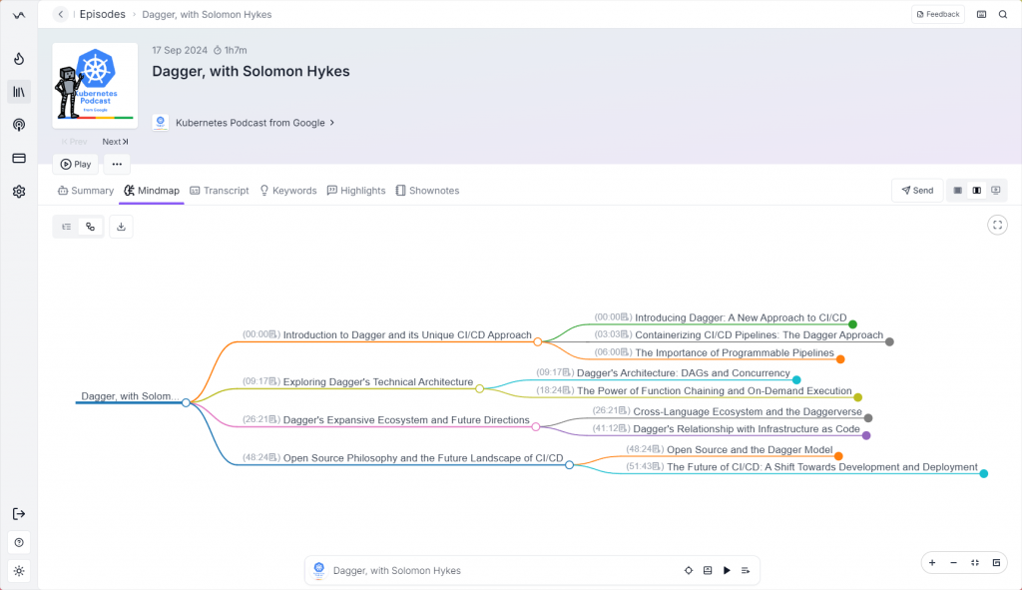Open the podcasts icon in sidebar

18,125
